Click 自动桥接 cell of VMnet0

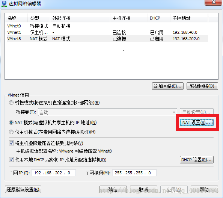click(x=62, y=26)
